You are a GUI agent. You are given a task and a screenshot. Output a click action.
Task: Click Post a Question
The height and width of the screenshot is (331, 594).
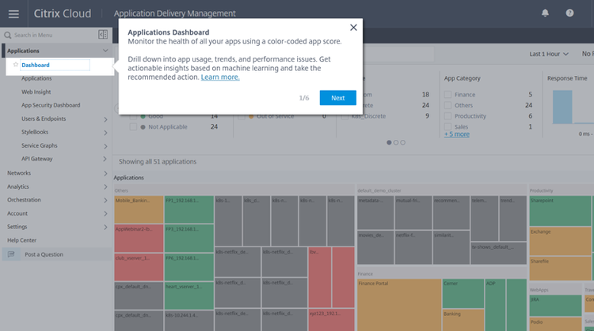(x=44, y=254)
